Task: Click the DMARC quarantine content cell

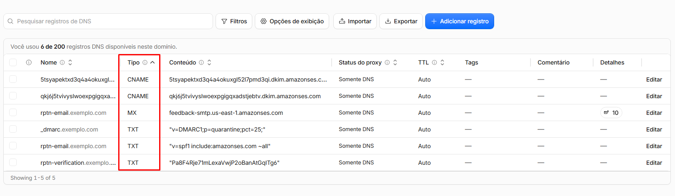Action: 217,129
